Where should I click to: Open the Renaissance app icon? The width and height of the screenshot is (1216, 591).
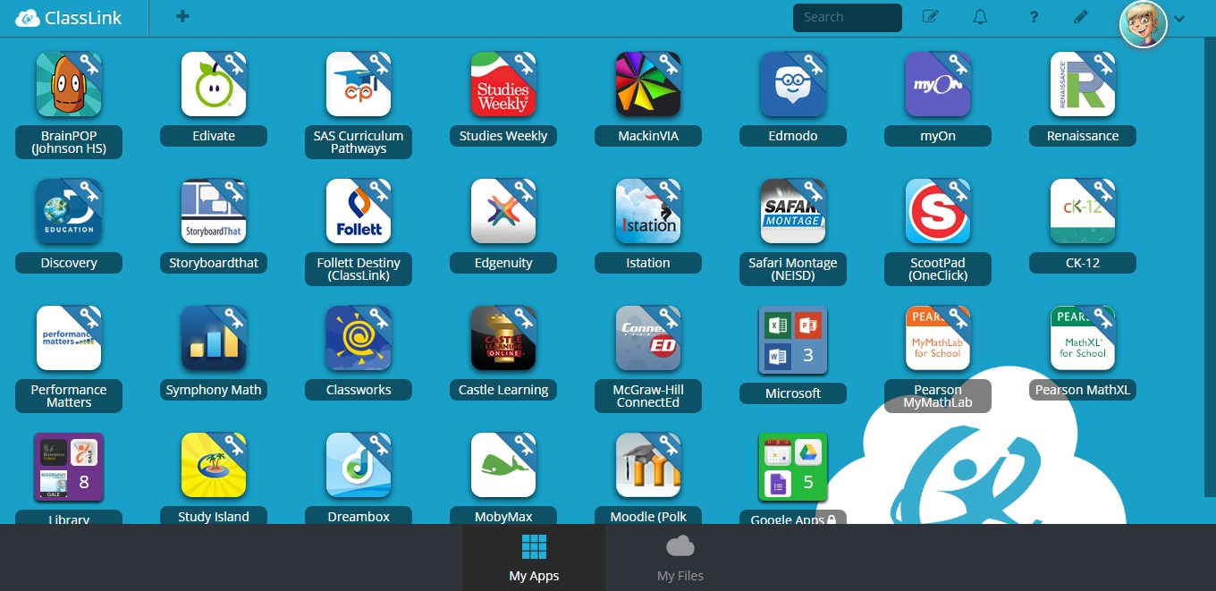tap(1083, 84)
